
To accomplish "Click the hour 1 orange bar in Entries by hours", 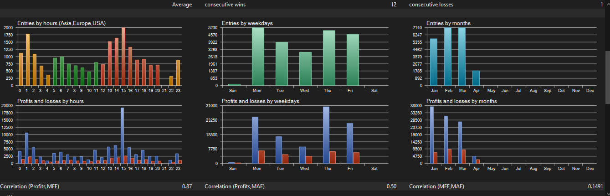I will tap(28, 60).
